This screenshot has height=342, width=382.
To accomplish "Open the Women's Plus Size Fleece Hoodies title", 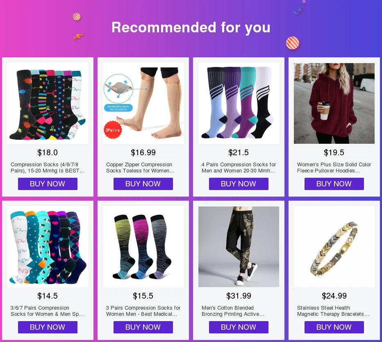I will [x=334, y=168].
